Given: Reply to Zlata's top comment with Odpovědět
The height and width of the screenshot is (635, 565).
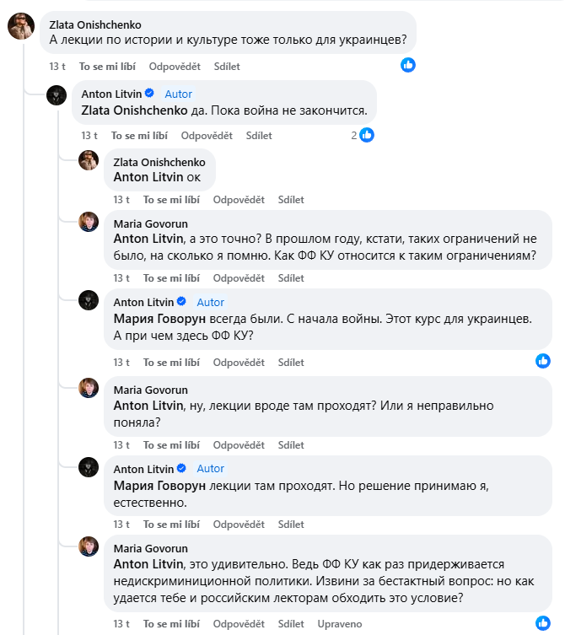Looking at the screenshot, I should (x=175, y=67).
